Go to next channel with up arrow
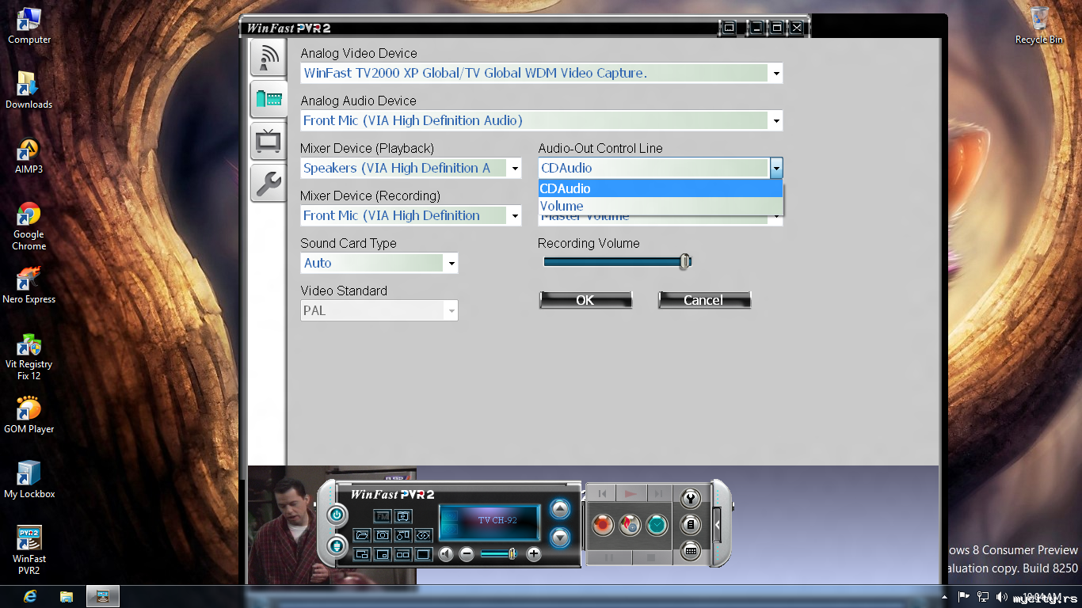 pos(560,509)
